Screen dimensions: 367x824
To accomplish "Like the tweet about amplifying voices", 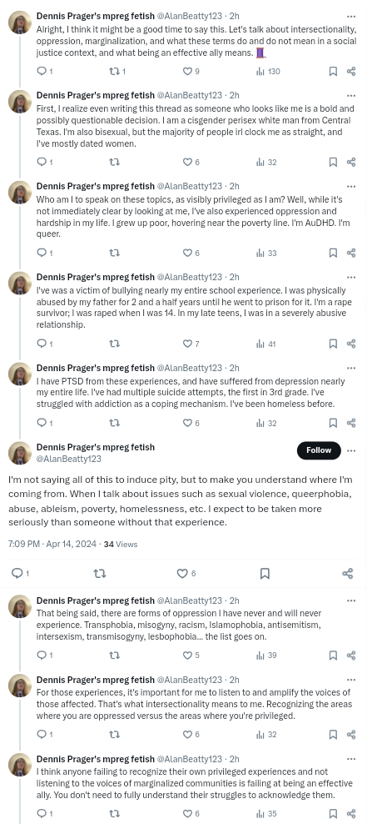I will coord(191,735).
